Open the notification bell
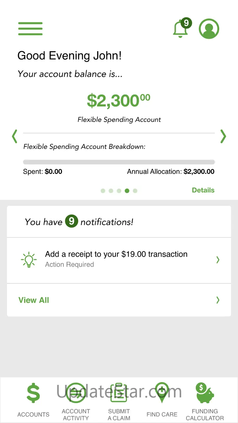Screen dimensions: 238x423 [x=180, y=29]
